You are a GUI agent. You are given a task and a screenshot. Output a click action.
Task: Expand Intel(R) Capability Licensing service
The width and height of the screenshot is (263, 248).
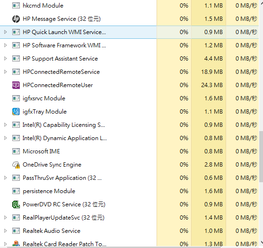tap(5, 124)
